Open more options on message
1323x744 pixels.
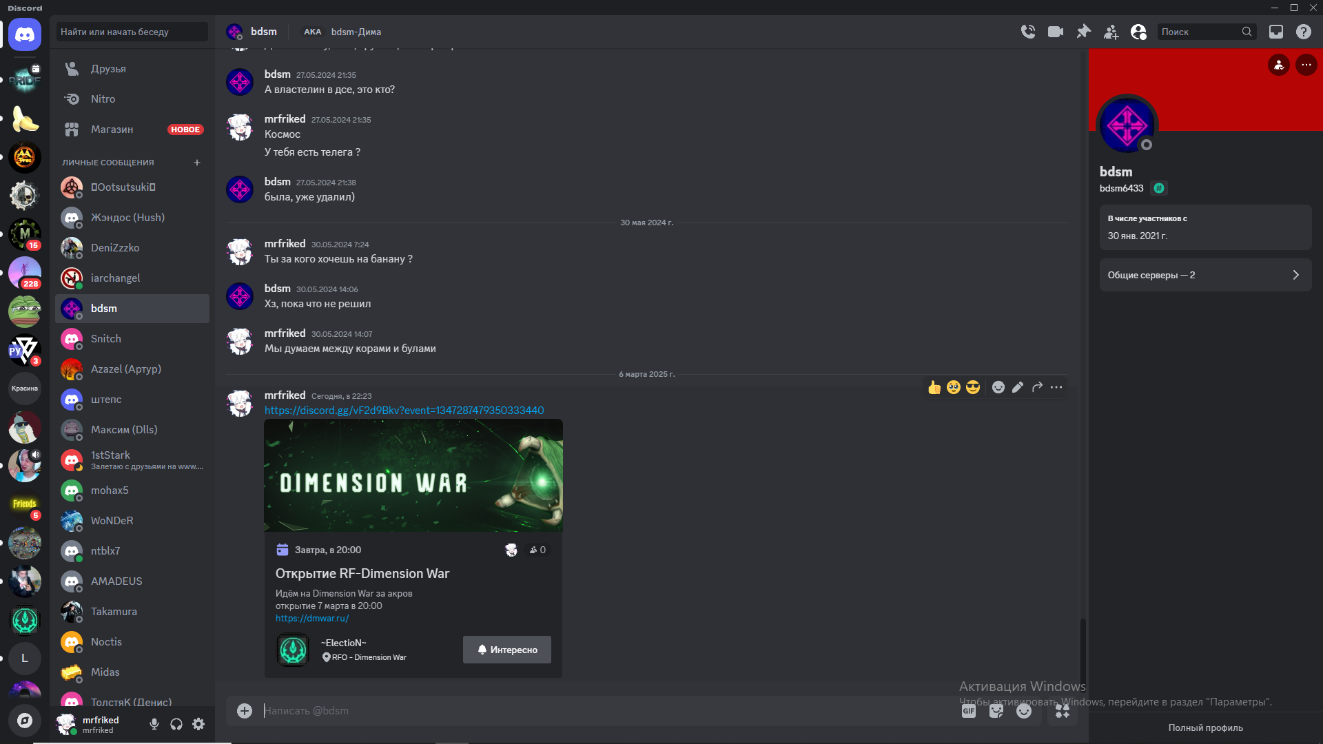(x=1056, y=387)
